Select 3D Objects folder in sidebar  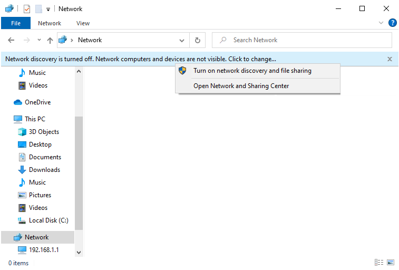click(44, 132)
